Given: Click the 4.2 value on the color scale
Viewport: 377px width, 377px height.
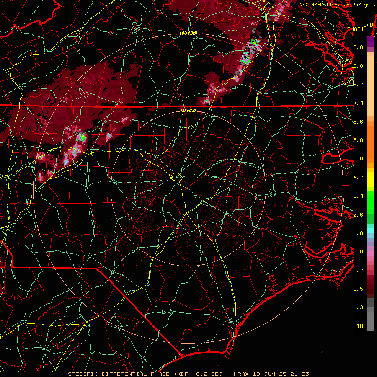Looking at the screenshot, I should (x=358, y=178).
